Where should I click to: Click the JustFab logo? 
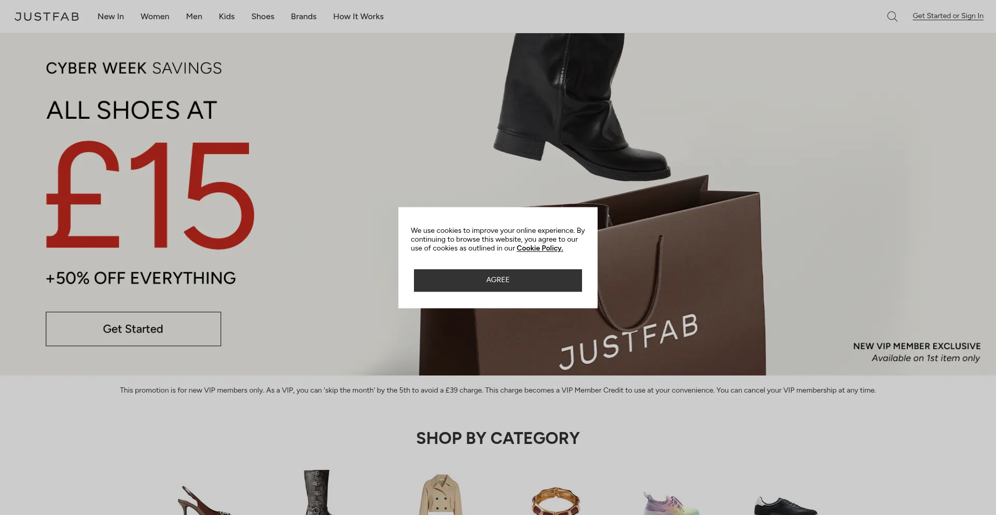[x=47, y=17]
